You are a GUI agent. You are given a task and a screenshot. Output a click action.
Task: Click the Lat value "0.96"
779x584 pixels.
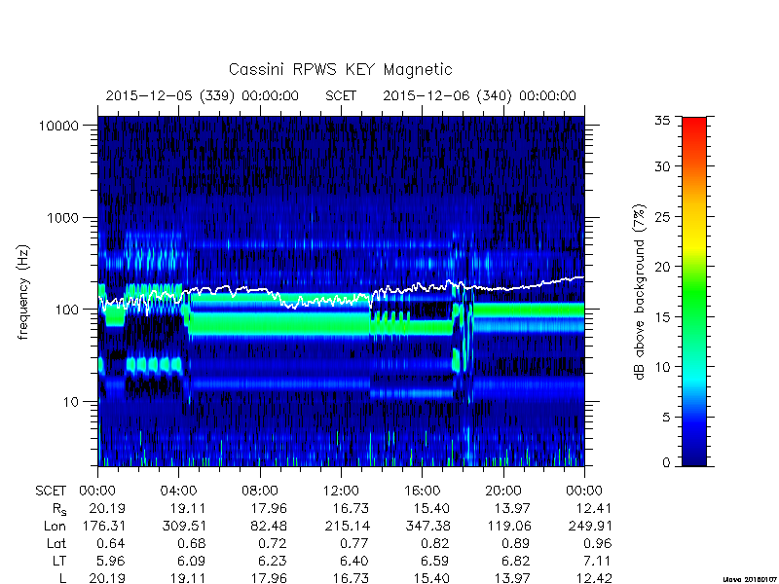(x=597, y=543)
